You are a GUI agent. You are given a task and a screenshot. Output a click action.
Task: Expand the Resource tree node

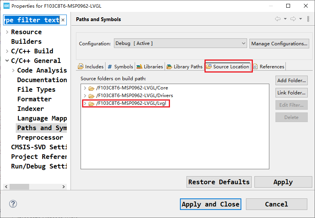(x=7, y=32)
